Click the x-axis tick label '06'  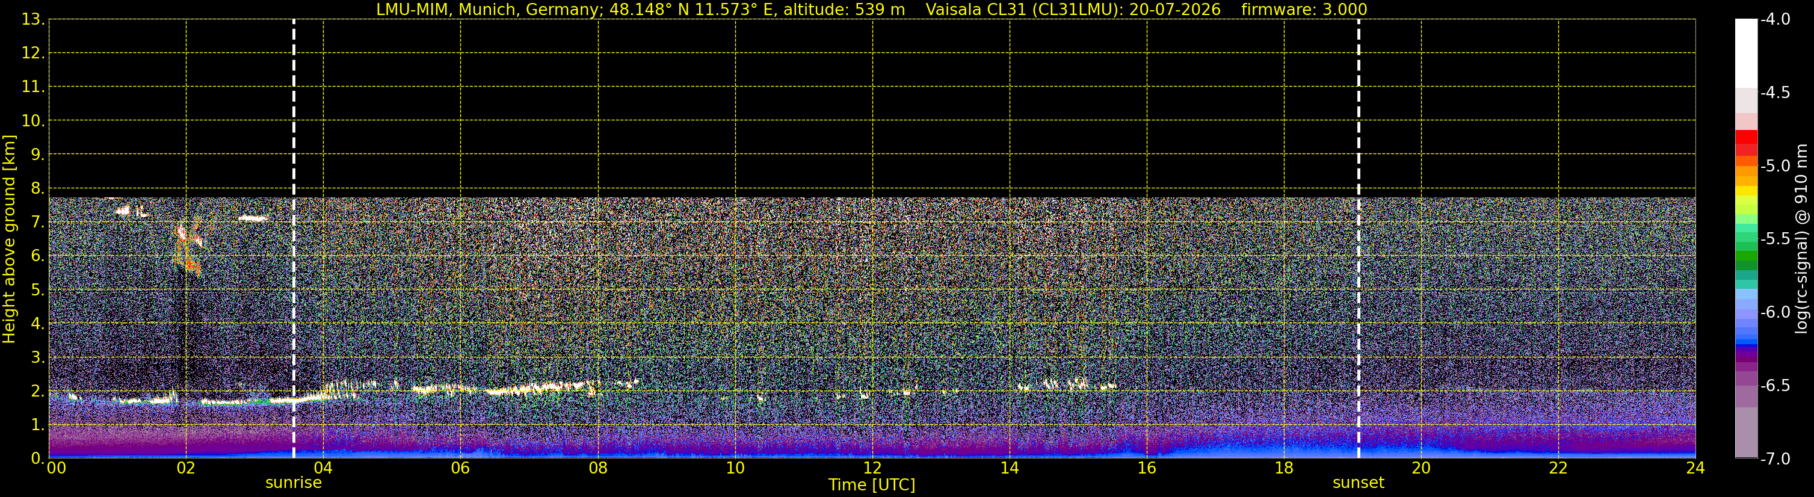pos(460,469)
